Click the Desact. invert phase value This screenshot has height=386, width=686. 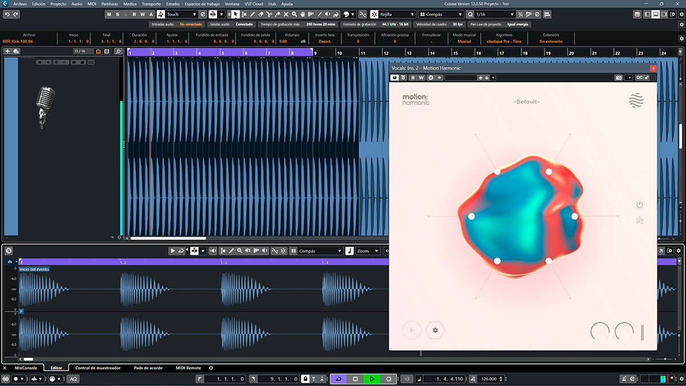325,41
